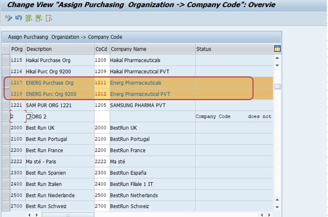Select row selector for Best Run France
Screen dimensions: 328x217
point(6,150)
